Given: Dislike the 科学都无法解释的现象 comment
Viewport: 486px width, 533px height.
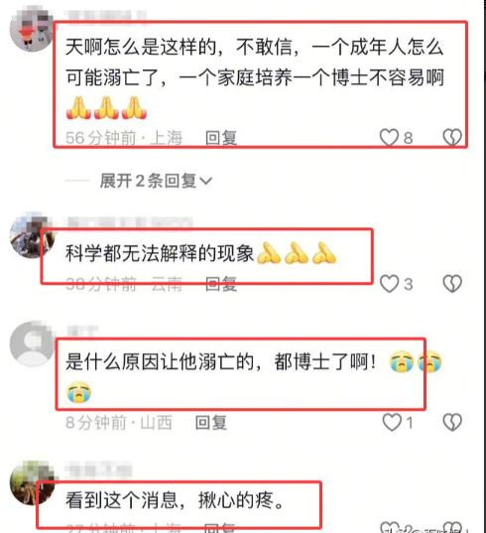Looking at the screenshot, I should click(x=452, y=284).
